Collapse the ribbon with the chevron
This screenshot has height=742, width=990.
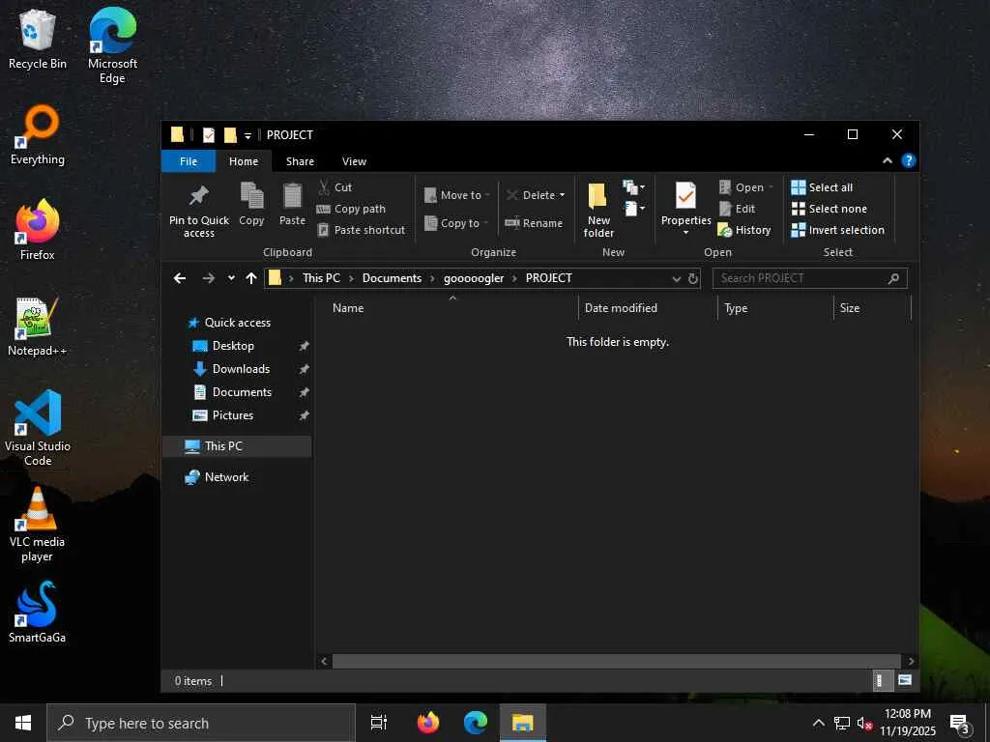tap(888, 161)
